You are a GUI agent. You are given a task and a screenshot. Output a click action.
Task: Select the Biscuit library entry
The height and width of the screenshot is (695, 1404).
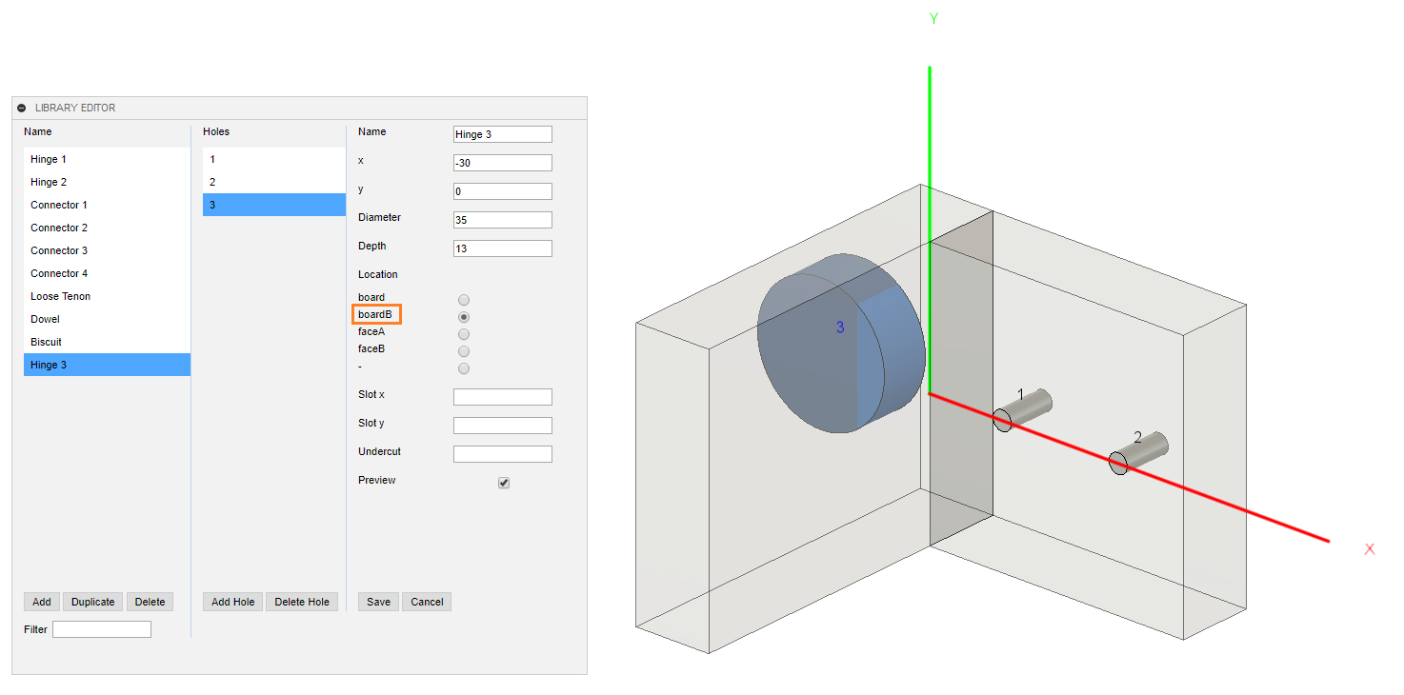point(46,342)
